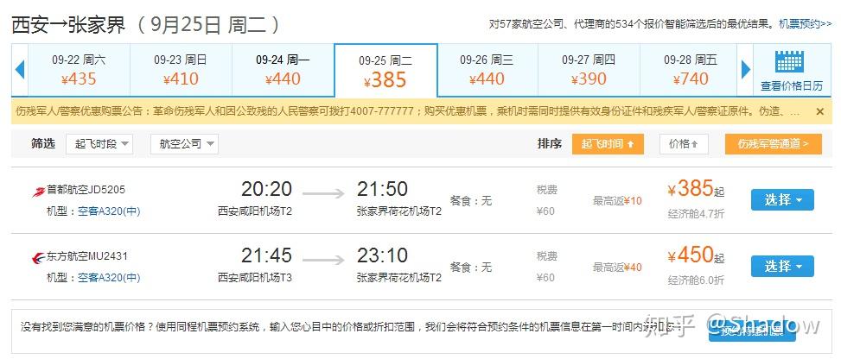Screen dimensions: 841x359
Task: Click 首都航空JD5205 flight name
Action: pos(86,190)
